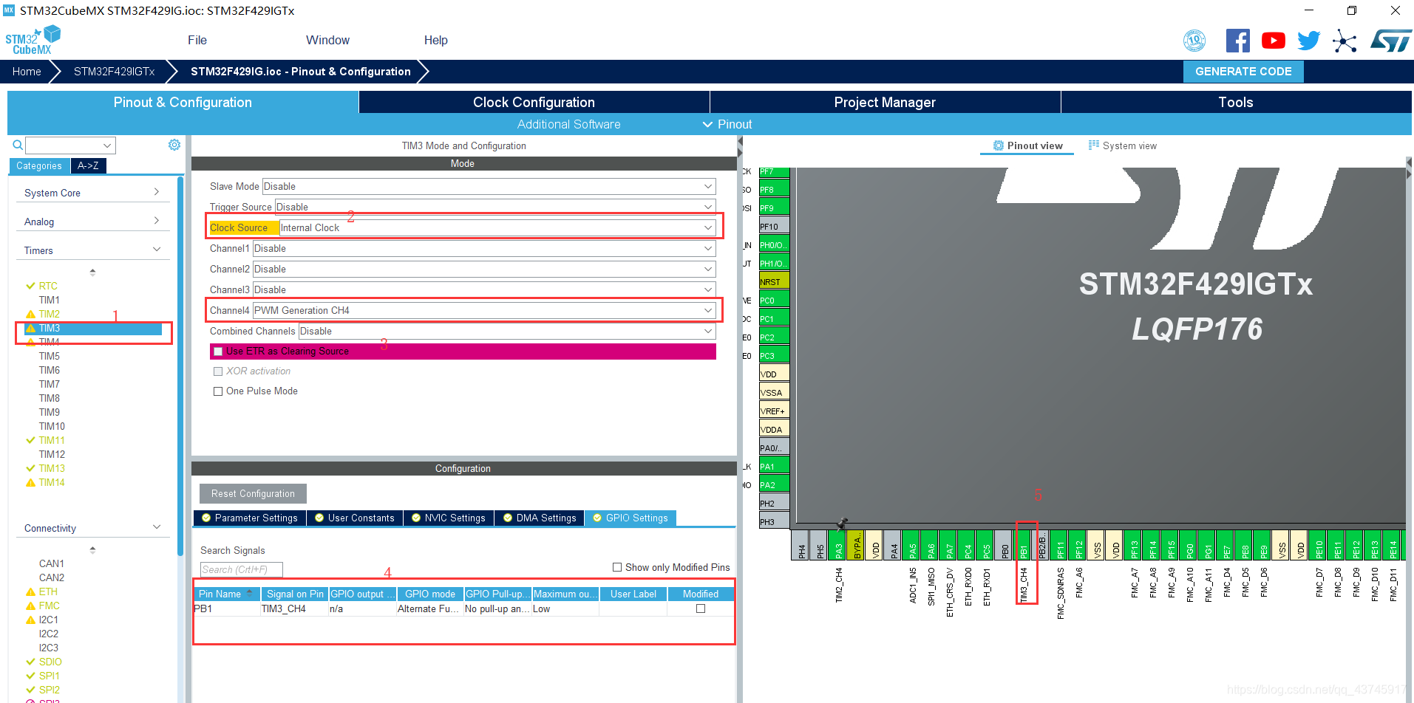1414x703 pixels.
Task: Open the Clock Source dropdown
Action: tap(497, 227)
